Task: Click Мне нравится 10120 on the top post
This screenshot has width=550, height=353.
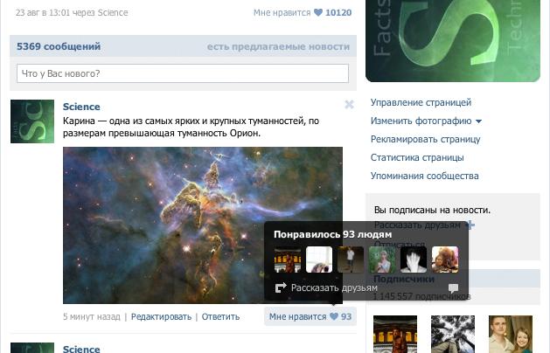Action: coord(303,12)
